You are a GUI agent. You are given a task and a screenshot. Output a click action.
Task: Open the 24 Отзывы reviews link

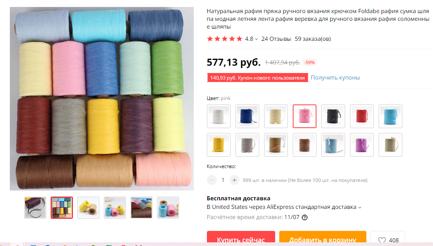tap(276, 39)
